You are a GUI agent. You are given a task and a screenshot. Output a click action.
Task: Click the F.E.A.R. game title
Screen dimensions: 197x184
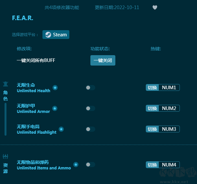(23, 18)
